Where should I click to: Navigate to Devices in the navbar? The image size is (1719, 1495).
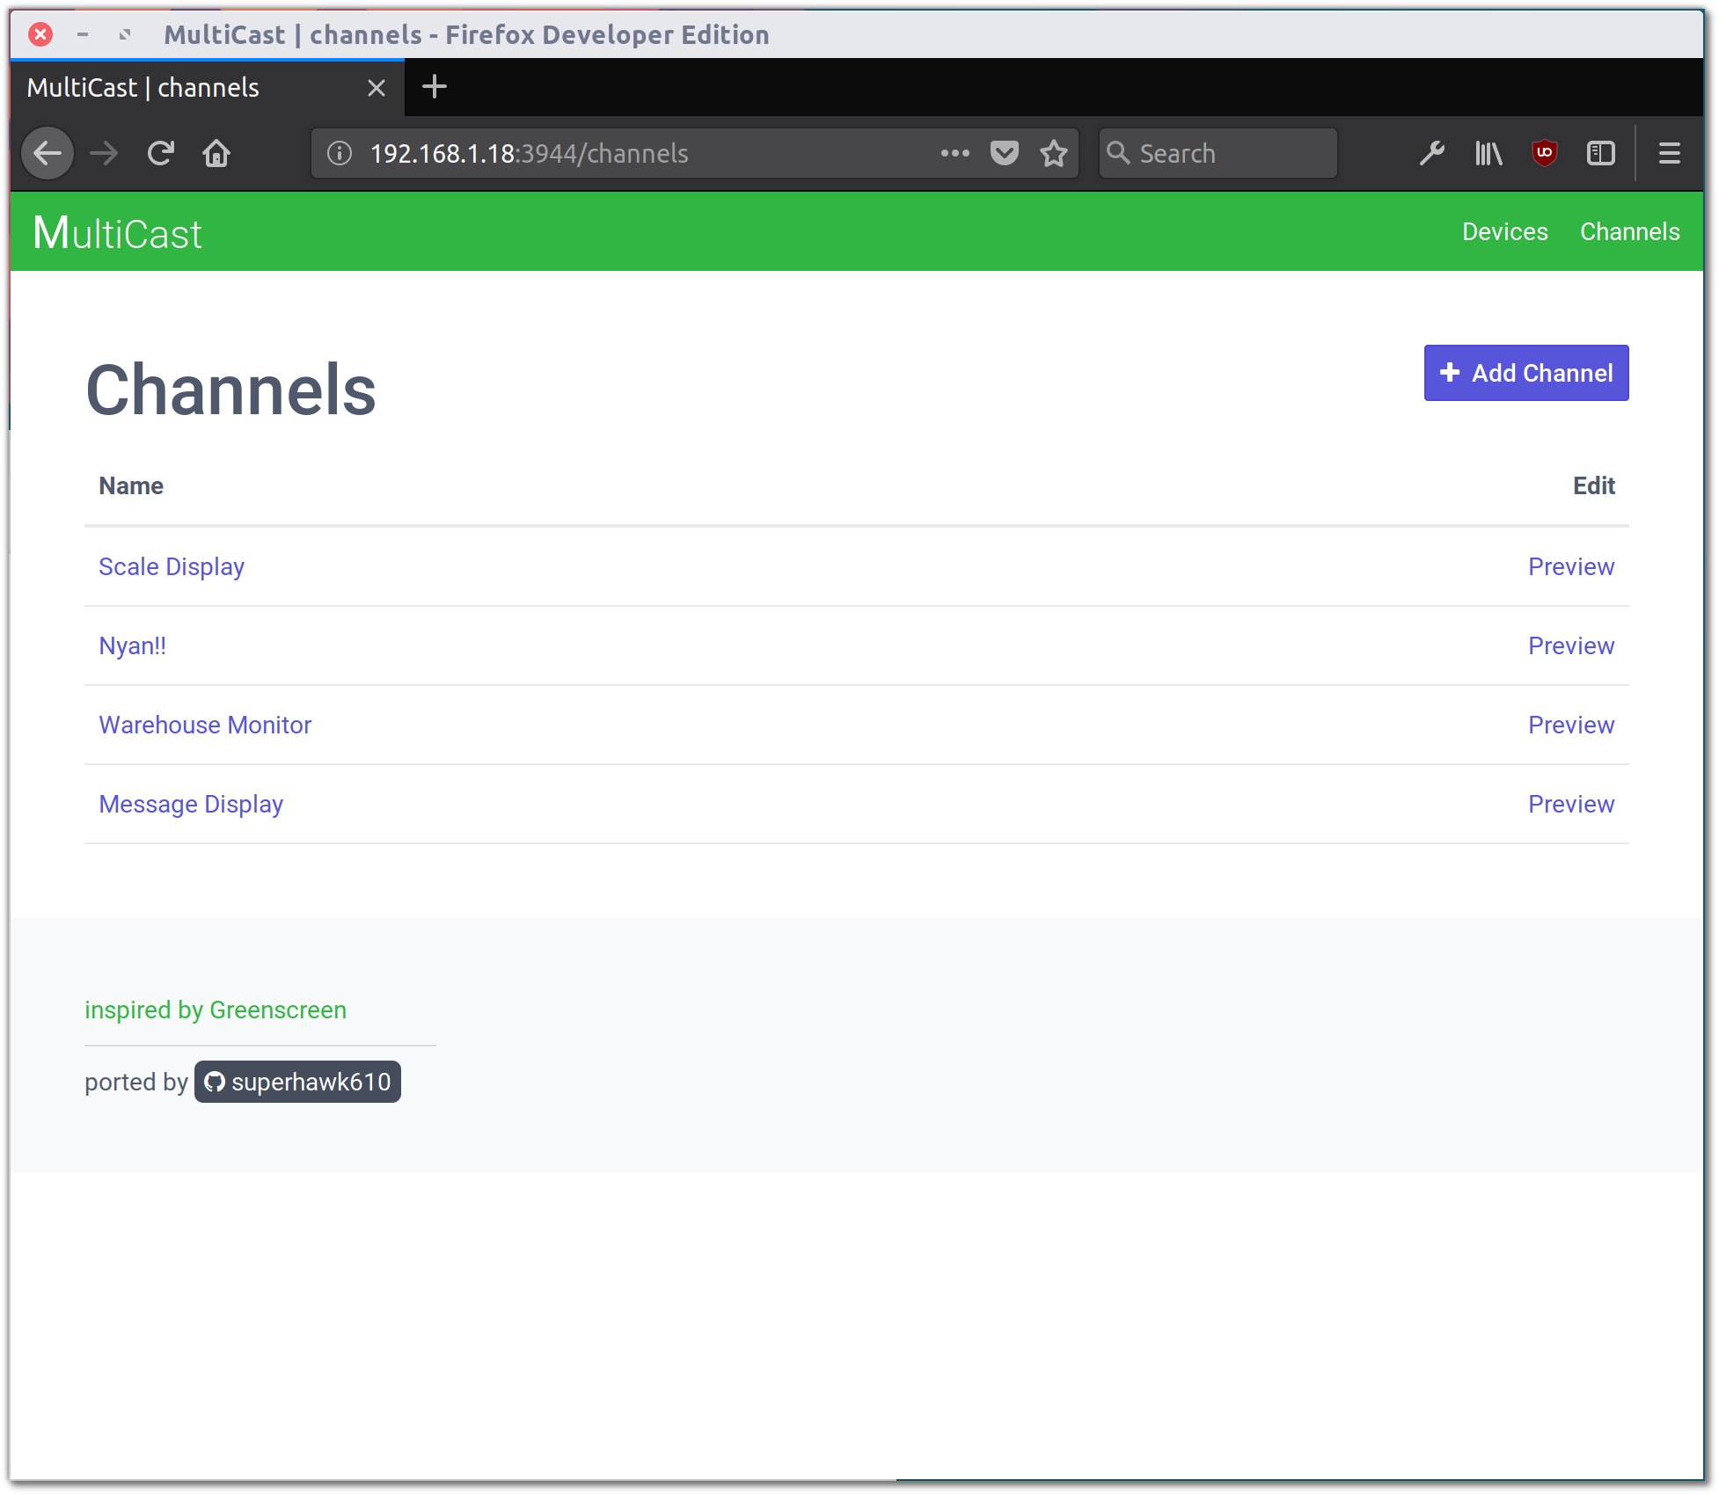click(x=1504, y=231)
